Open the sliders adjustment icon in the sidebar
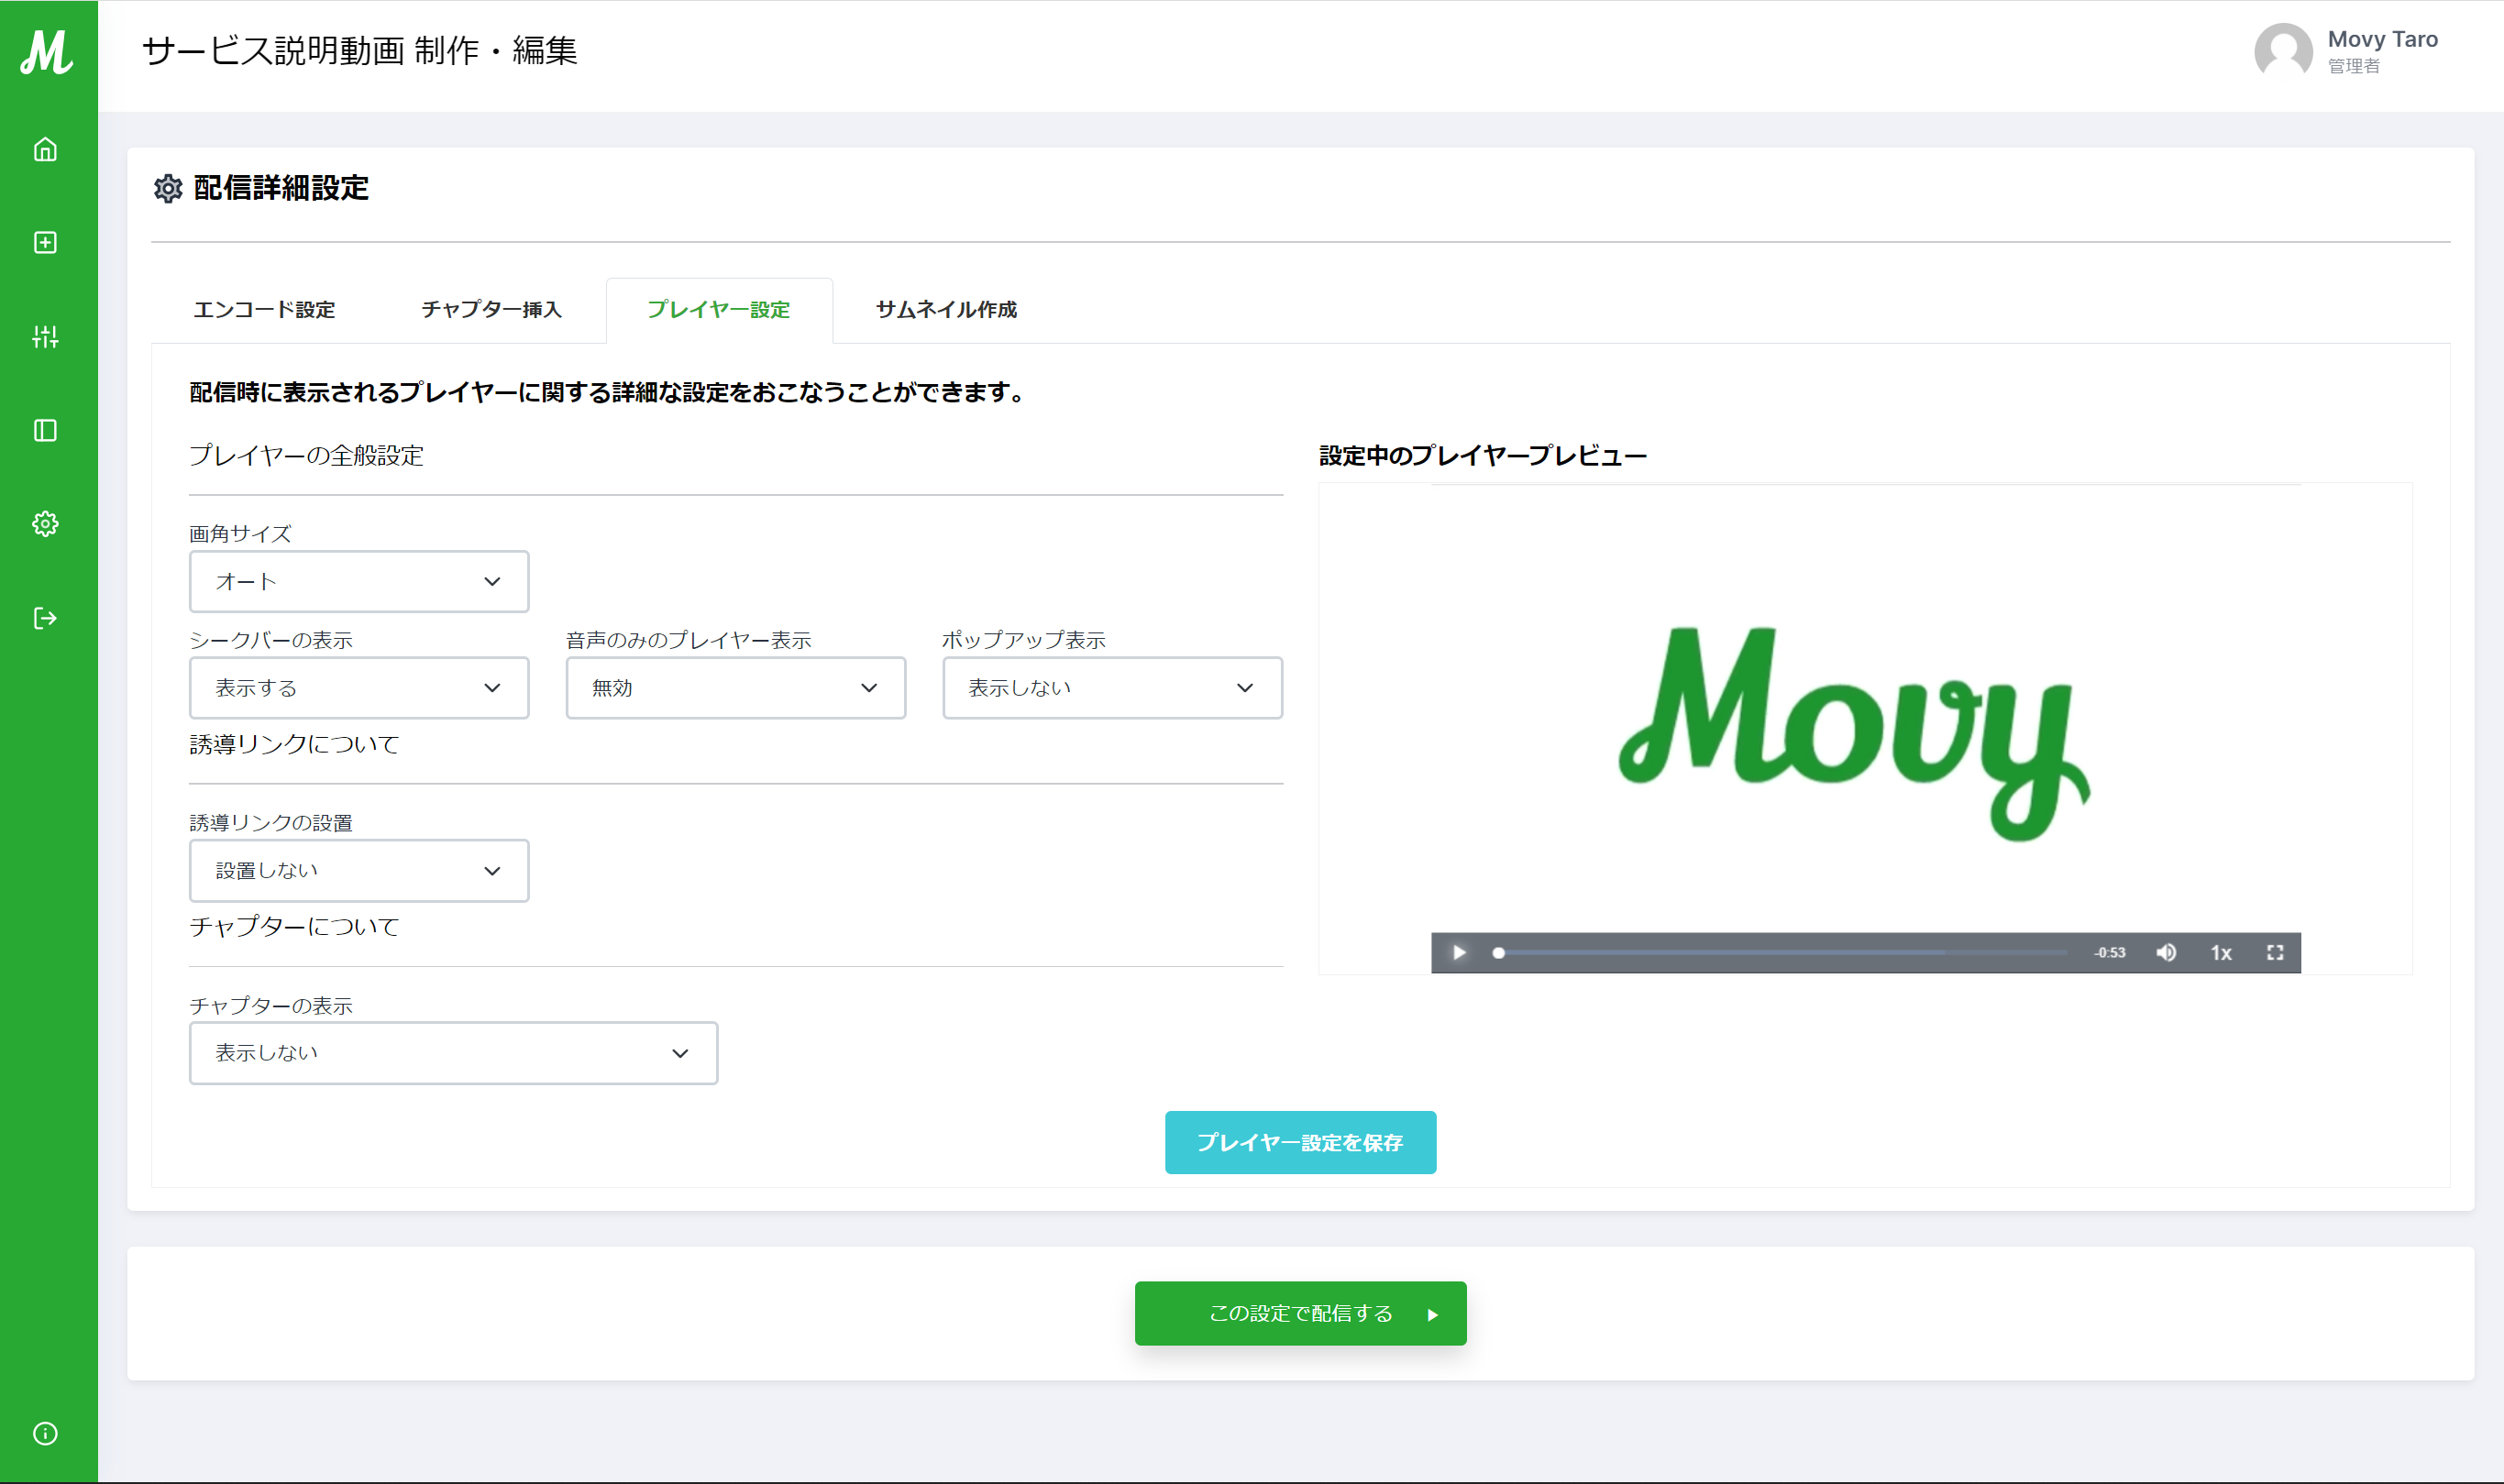 [45, 337]
